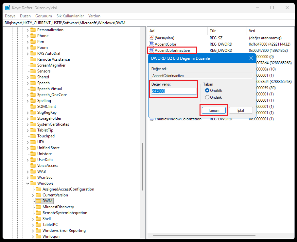Expand the UserData tree node
Image resolution: width=297 pixels, height=242 pixels.
28,160
